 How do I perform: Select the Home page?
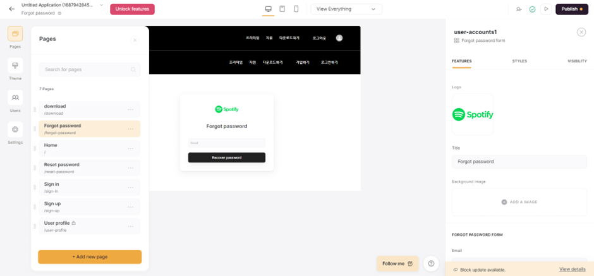pyautogui.click(x=89, y=148)
